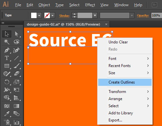Select the Eraser tool
Screen dimensions: 162x126
tap(17, 74)
